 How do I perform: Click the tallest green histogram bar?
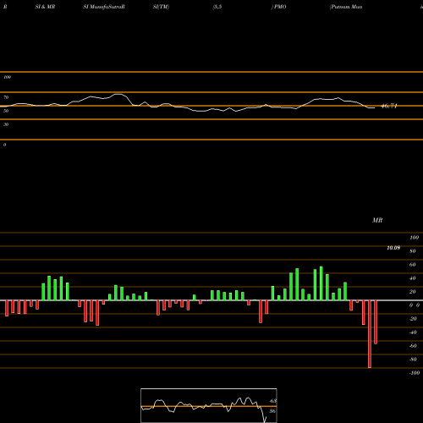point(321,283)
